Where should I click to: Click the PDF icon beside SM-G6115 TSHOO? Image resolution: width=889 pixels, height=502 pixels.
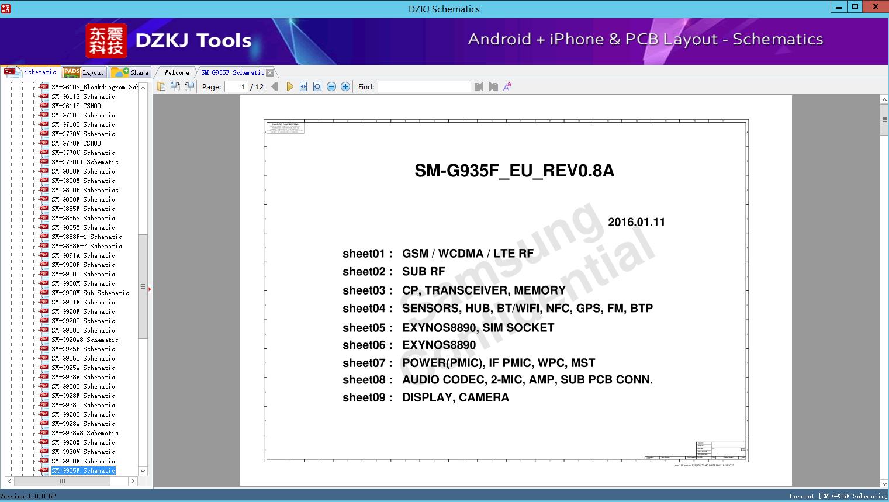tap(44, 105)
